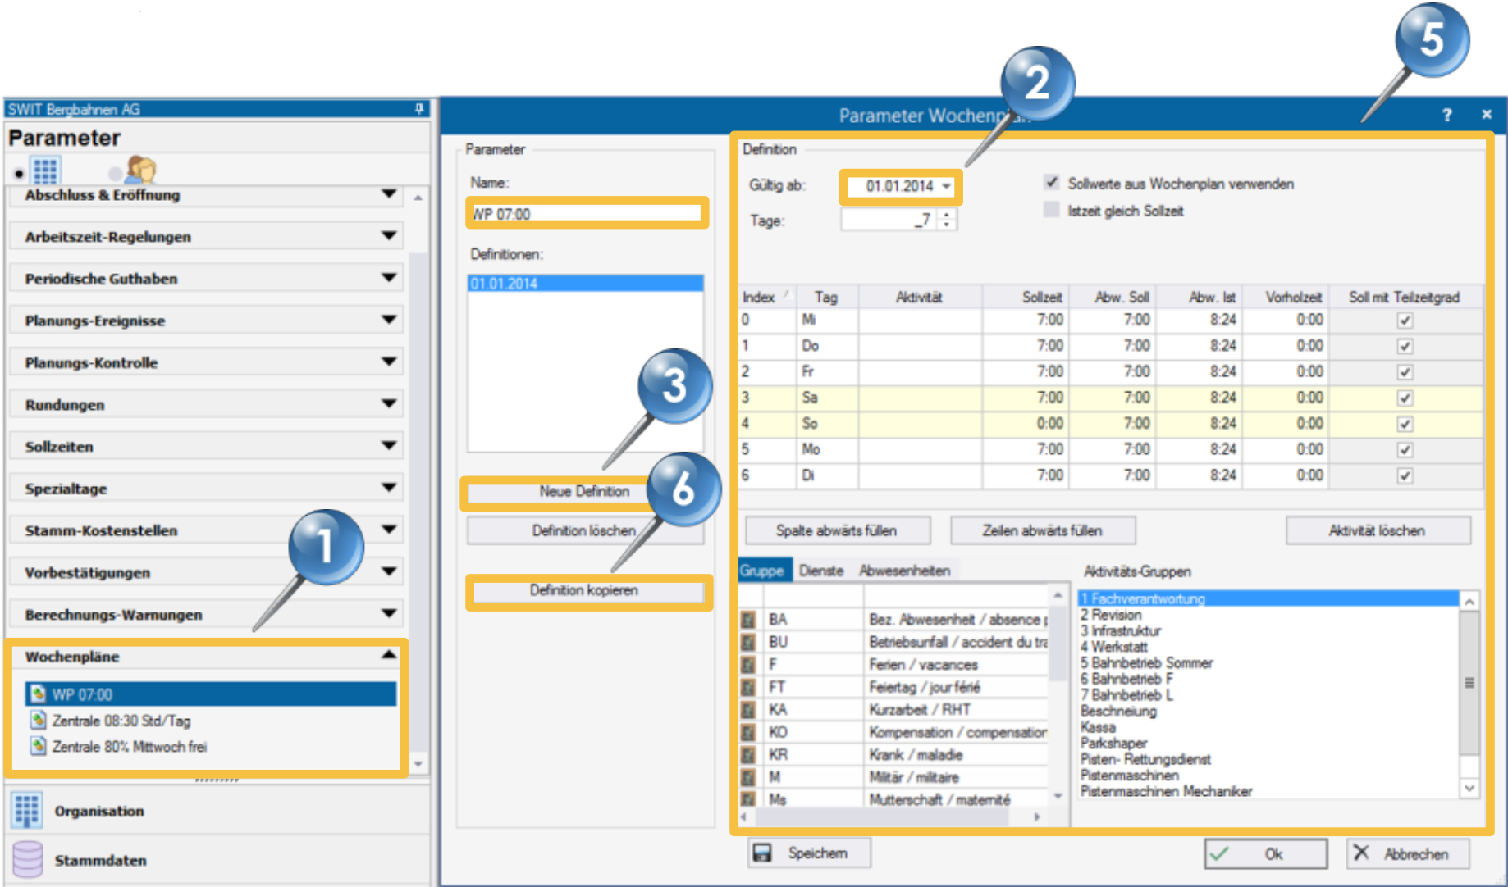Increase the Tage value with the up arrow
The image size is (1508, 887).
(947, 215)
